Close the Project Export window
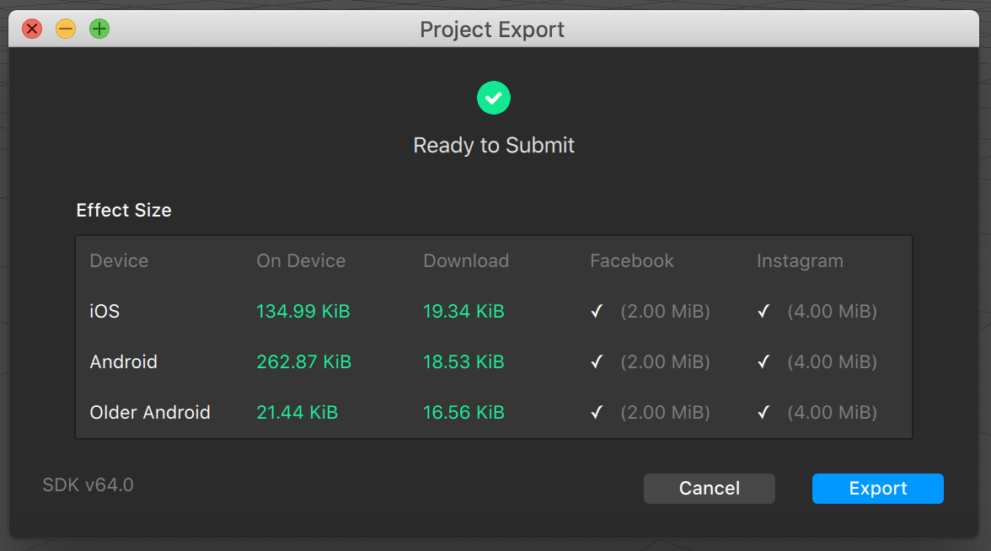Image resolution: width=991 pixels, height=551 pixels. (32, 29)
